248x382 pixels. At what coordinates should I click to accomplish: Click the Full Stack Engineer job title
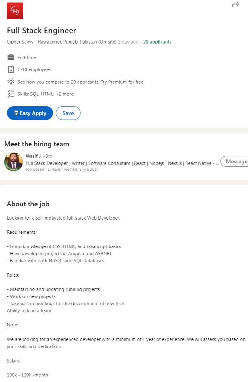(42, 31)
